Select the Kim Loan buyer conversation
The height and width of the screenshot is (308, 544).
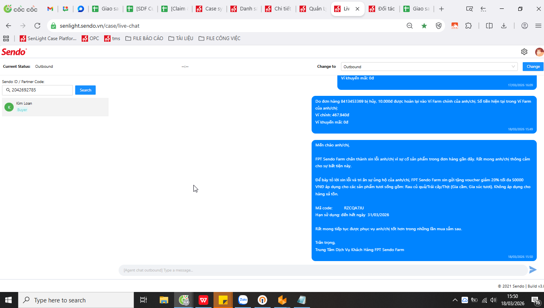pos(55,107)
